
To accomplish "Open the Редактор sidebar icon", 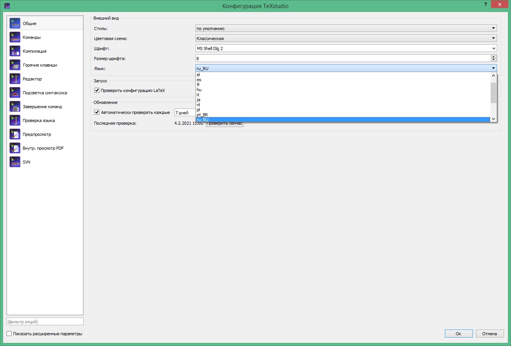I will point(15,79).
